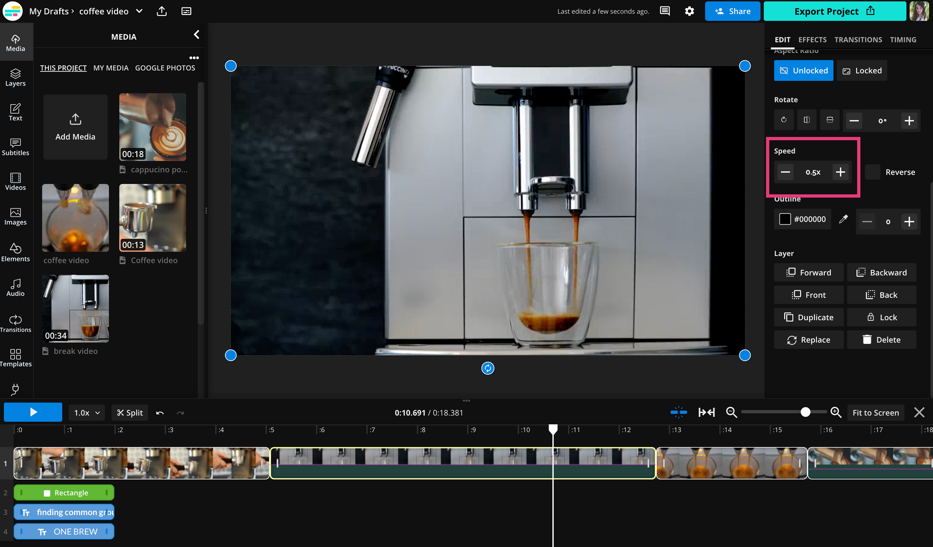Enable the Reverse checkbox
The image size is (933, 547).
pos(872,172)
